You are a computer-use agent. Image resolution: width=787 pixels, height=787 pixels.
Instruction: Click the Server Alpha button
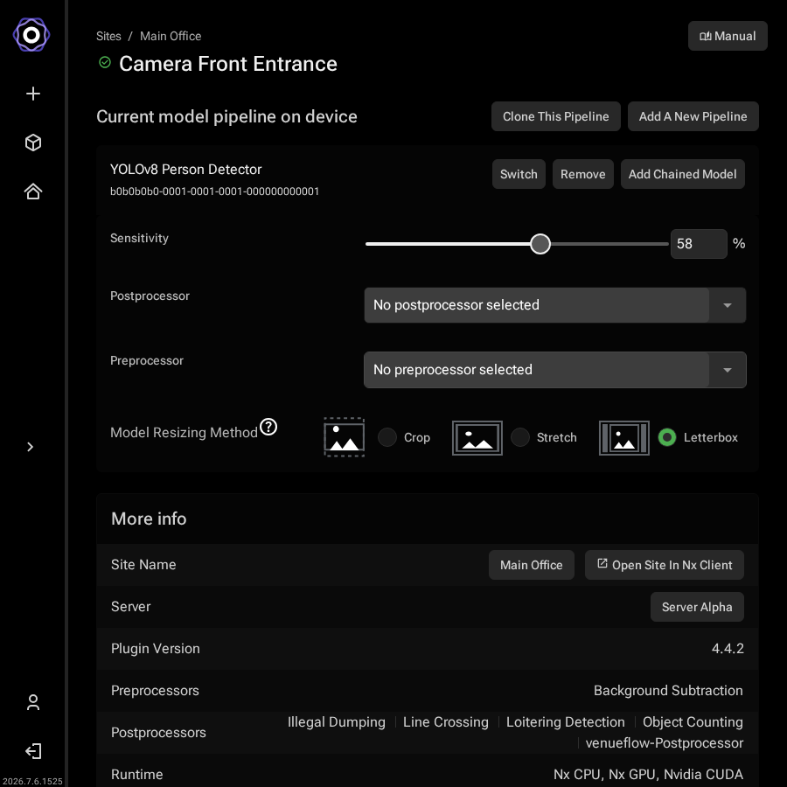coord(697,607)
